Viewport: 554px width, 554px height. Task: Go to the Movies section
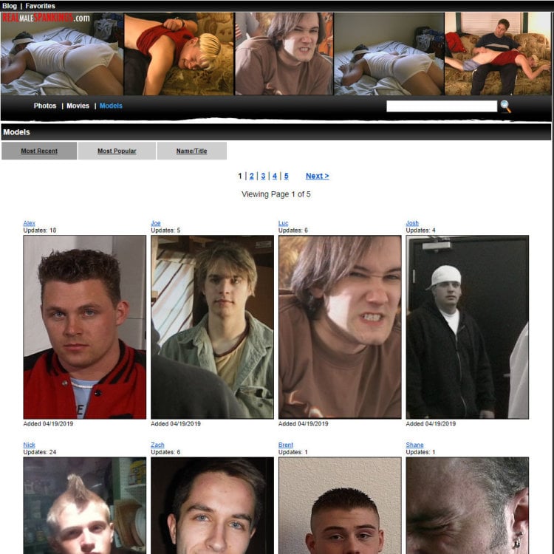(78, 106)
